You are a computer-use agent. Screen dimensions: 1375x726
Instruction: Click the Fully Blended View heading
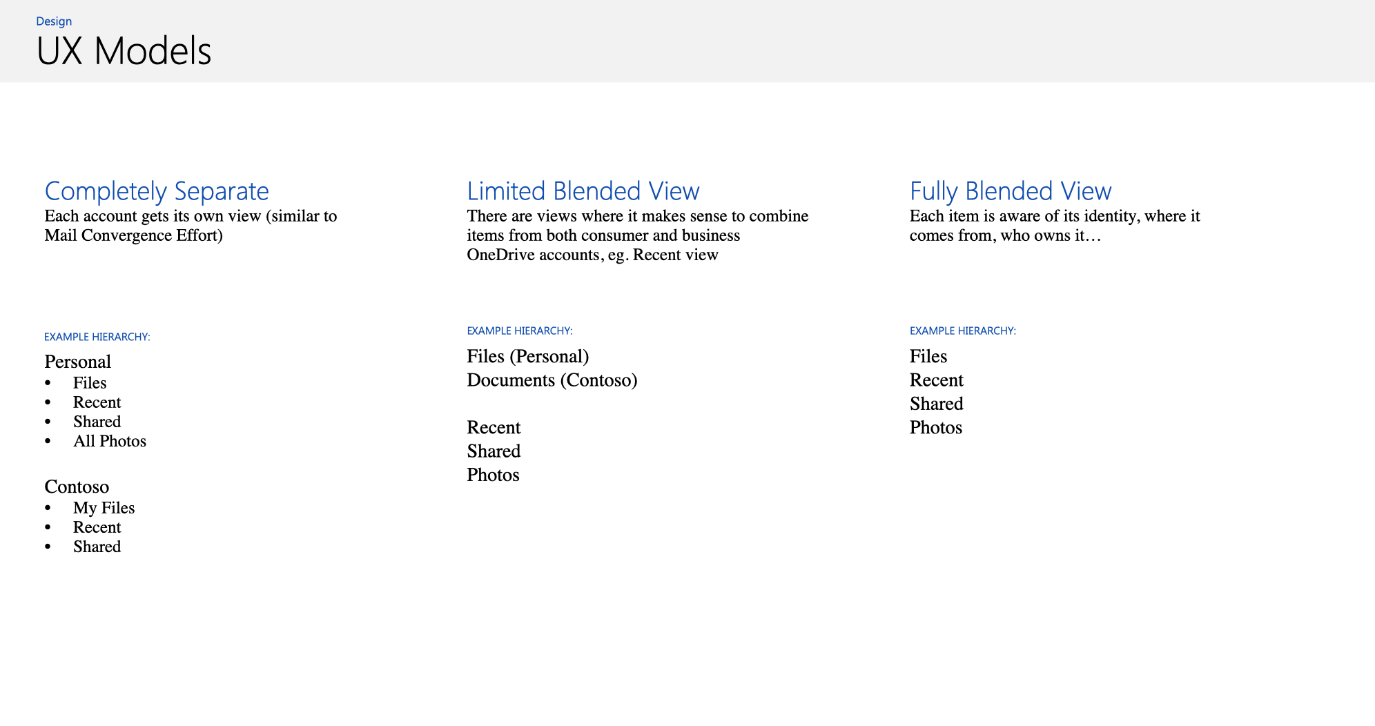1011,191
